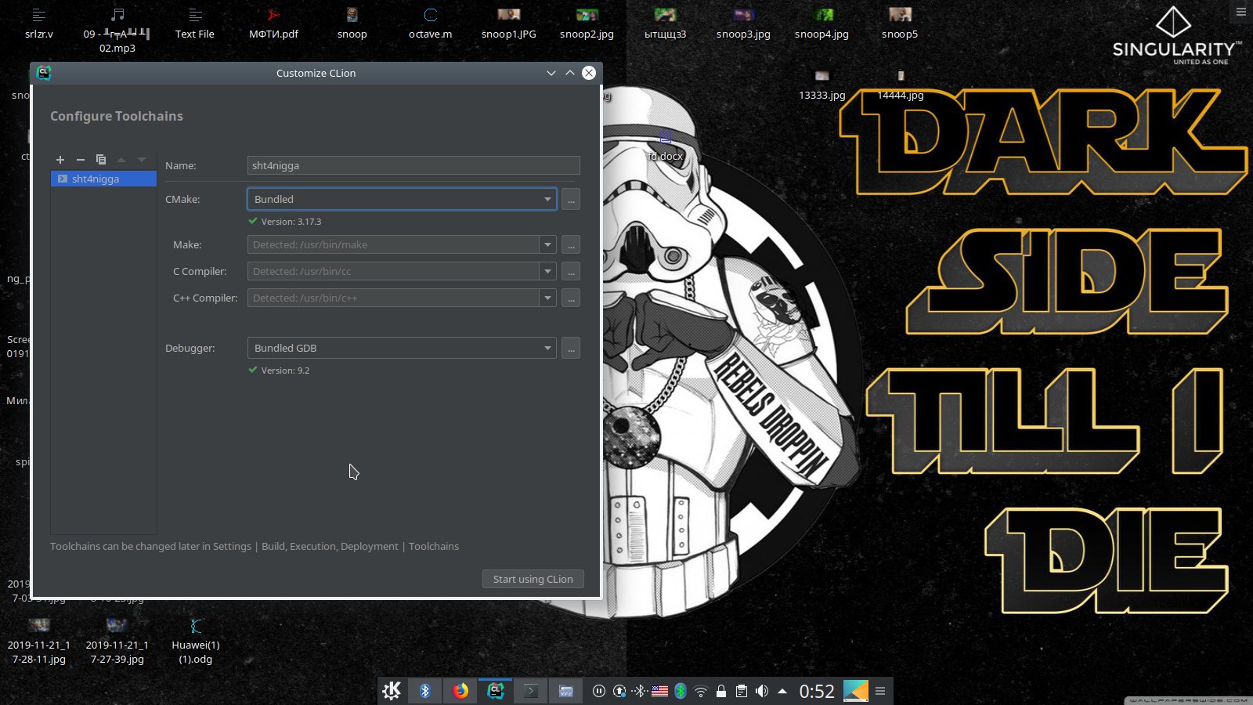Select МФТИ.pdf desktop icon

tap(273, 23)
